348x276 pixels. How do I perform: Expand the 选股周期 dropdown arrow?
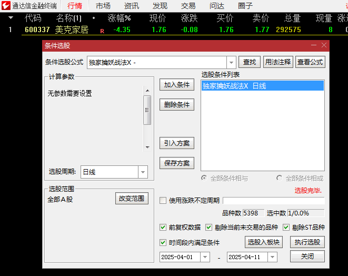(143, 172)
